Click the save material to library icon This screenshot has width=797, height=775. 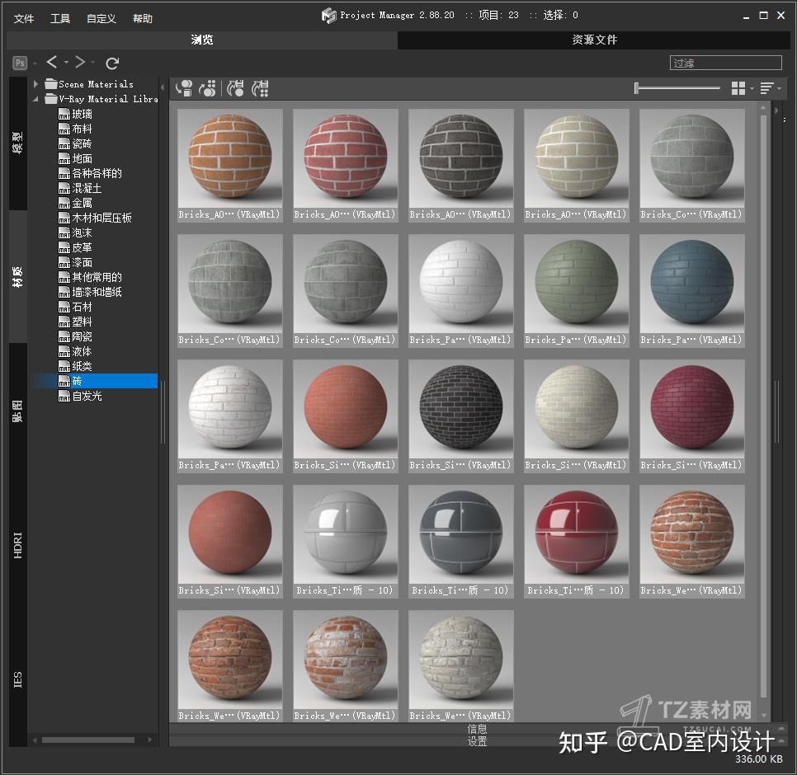(237, 88)
